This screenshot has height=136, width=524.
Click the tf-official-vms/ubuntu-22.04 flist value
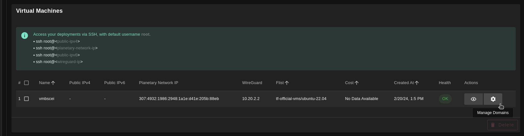point(301,99)
